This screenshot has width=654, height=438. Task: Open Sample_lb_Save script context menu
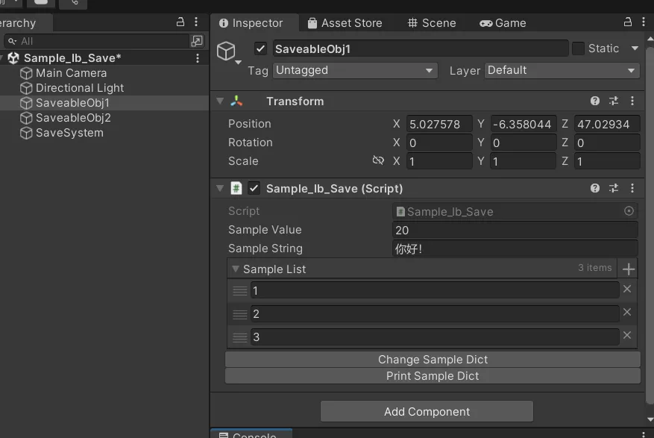[x=632, y=188]
